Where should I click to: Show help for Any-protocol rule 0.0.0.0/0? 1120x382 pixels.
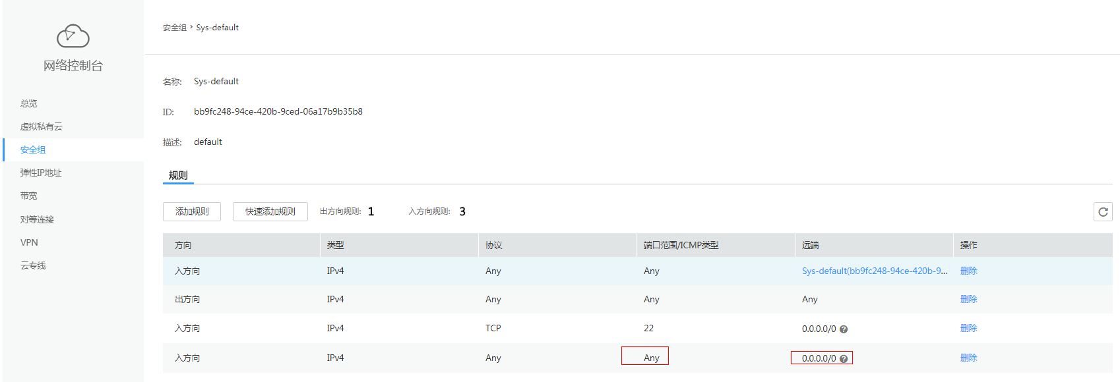(x=844, y=359)
